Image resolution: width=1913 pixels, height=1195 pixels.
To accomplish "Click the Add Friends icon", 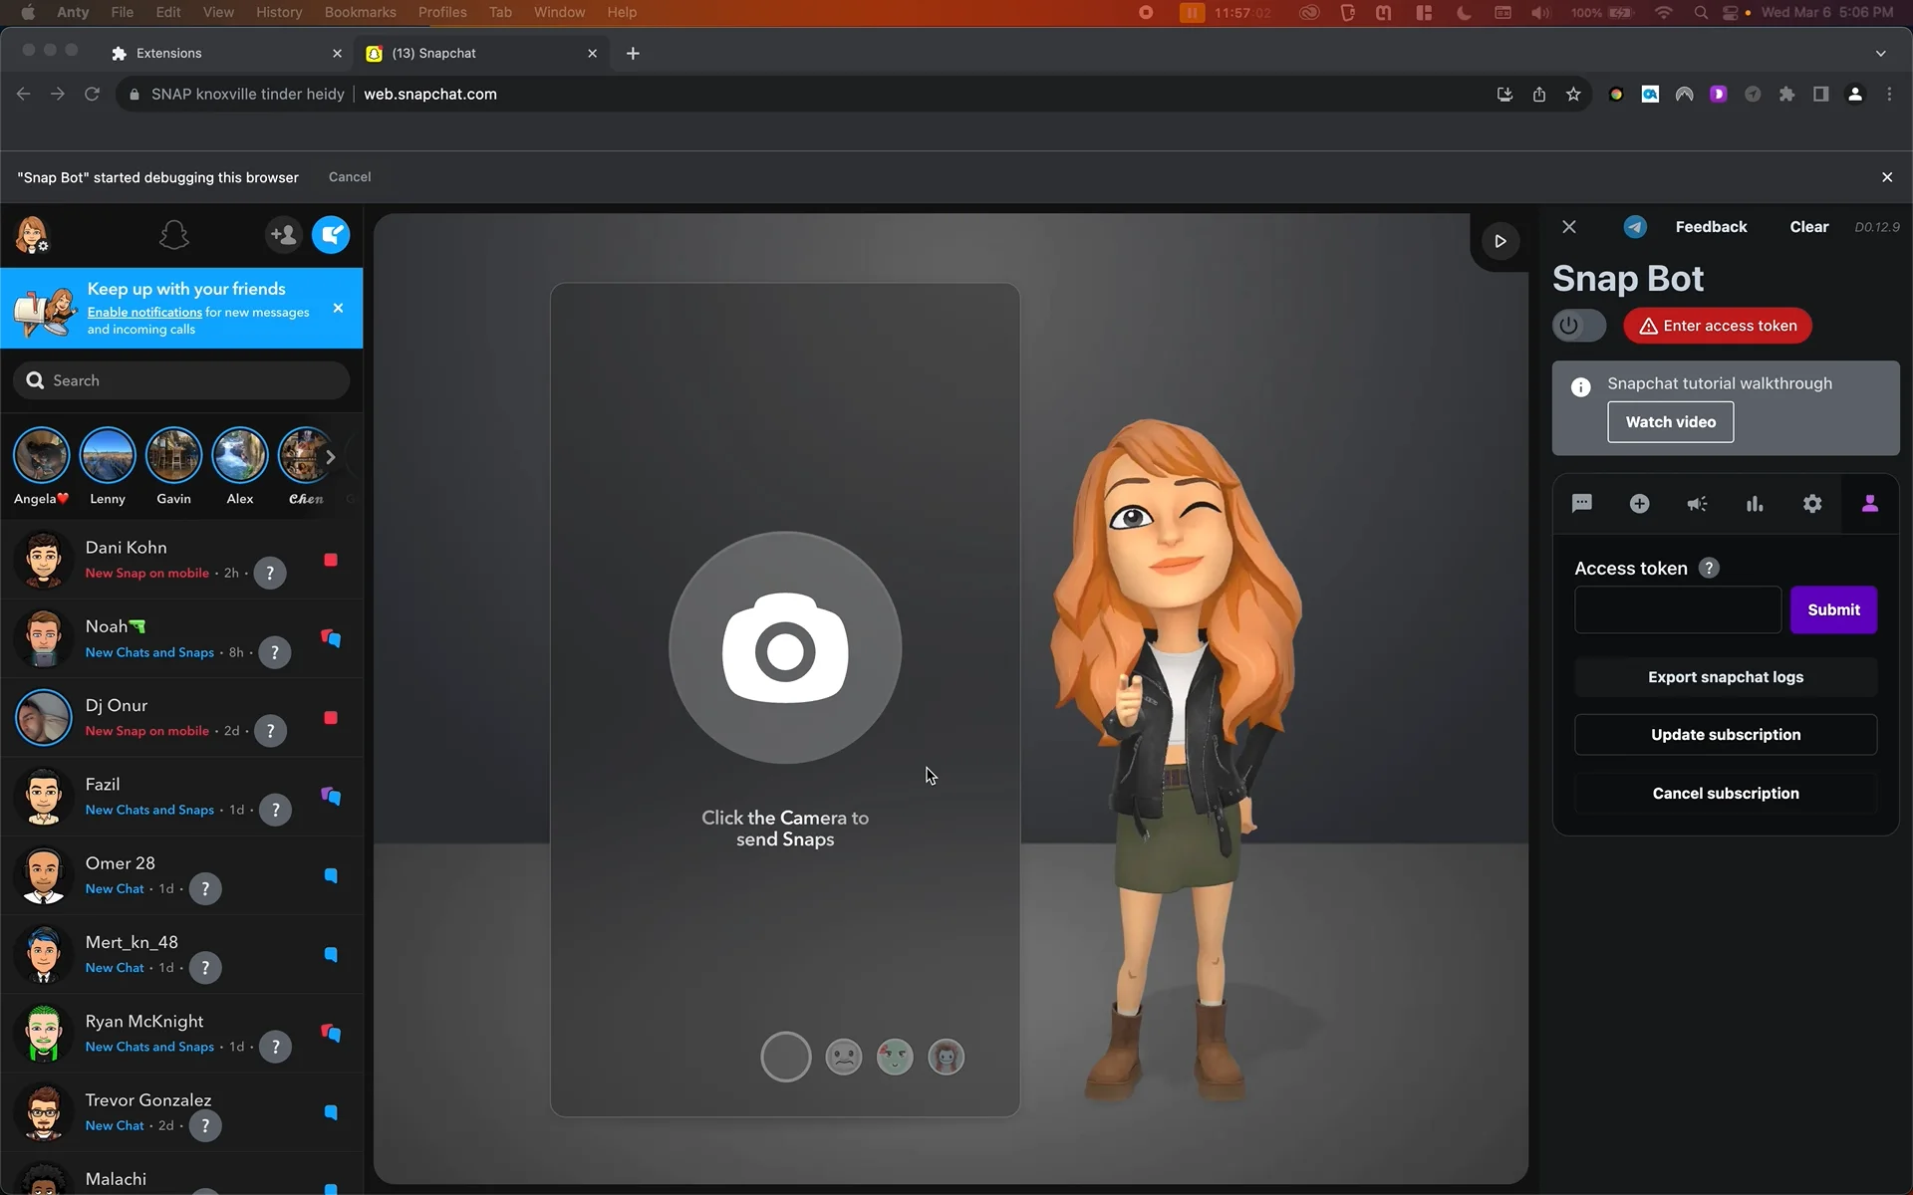I will tap(283, 235).
